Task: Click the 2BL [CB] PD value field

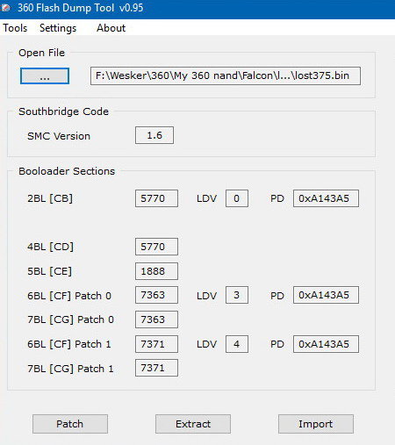Action: pos(326,198)
